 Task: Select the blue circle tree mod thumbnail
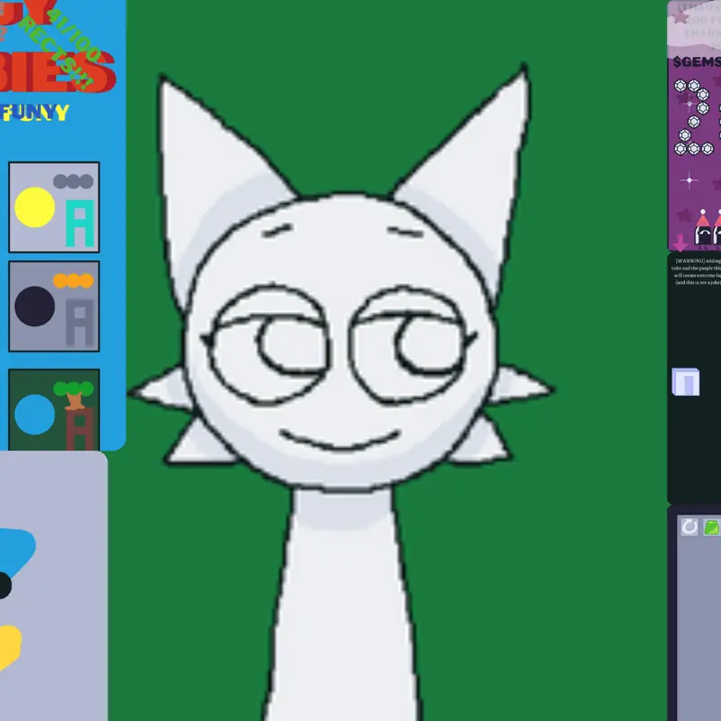(x=54, y=410)
